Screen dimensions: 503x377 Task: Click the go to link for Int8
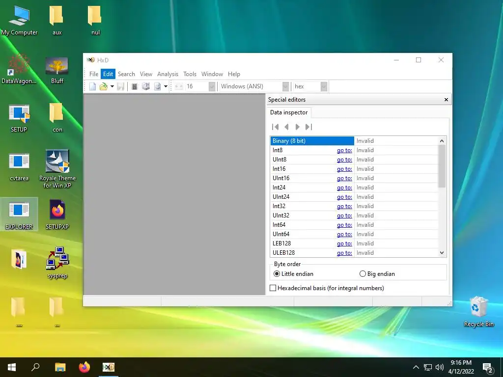pyautogui.click(x=344, y=150)
